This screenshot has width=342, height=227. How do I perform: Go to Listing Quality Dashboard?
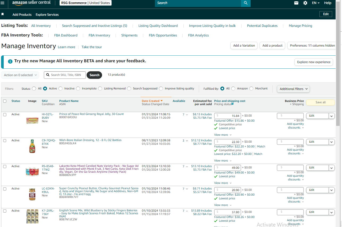[158, 26]
